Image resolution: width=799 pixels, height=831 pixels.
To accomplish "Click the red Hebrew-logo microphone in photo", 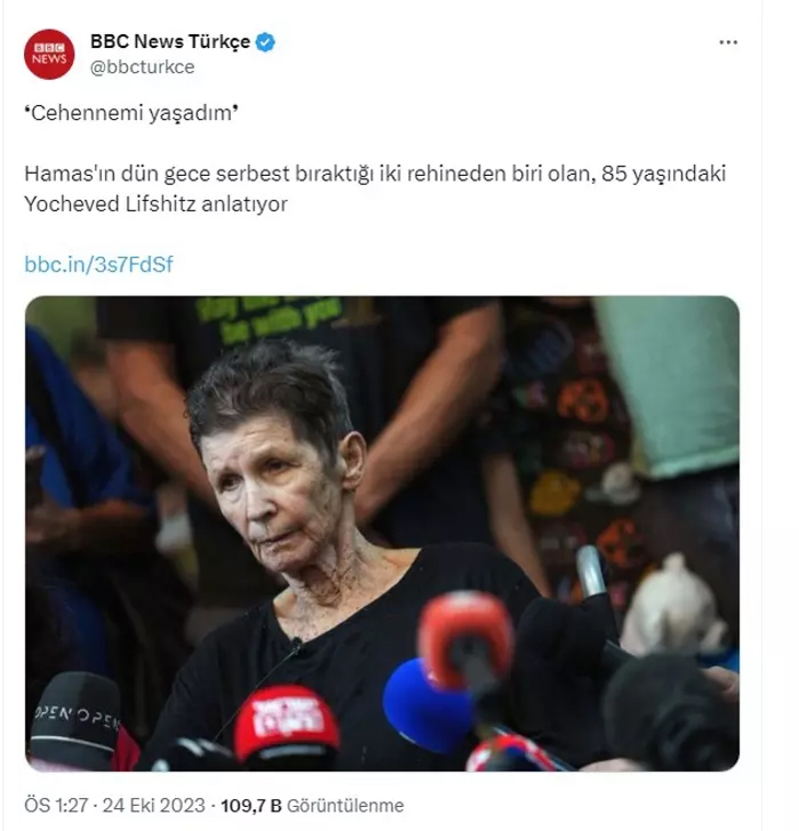I will [x=287, y=723].
